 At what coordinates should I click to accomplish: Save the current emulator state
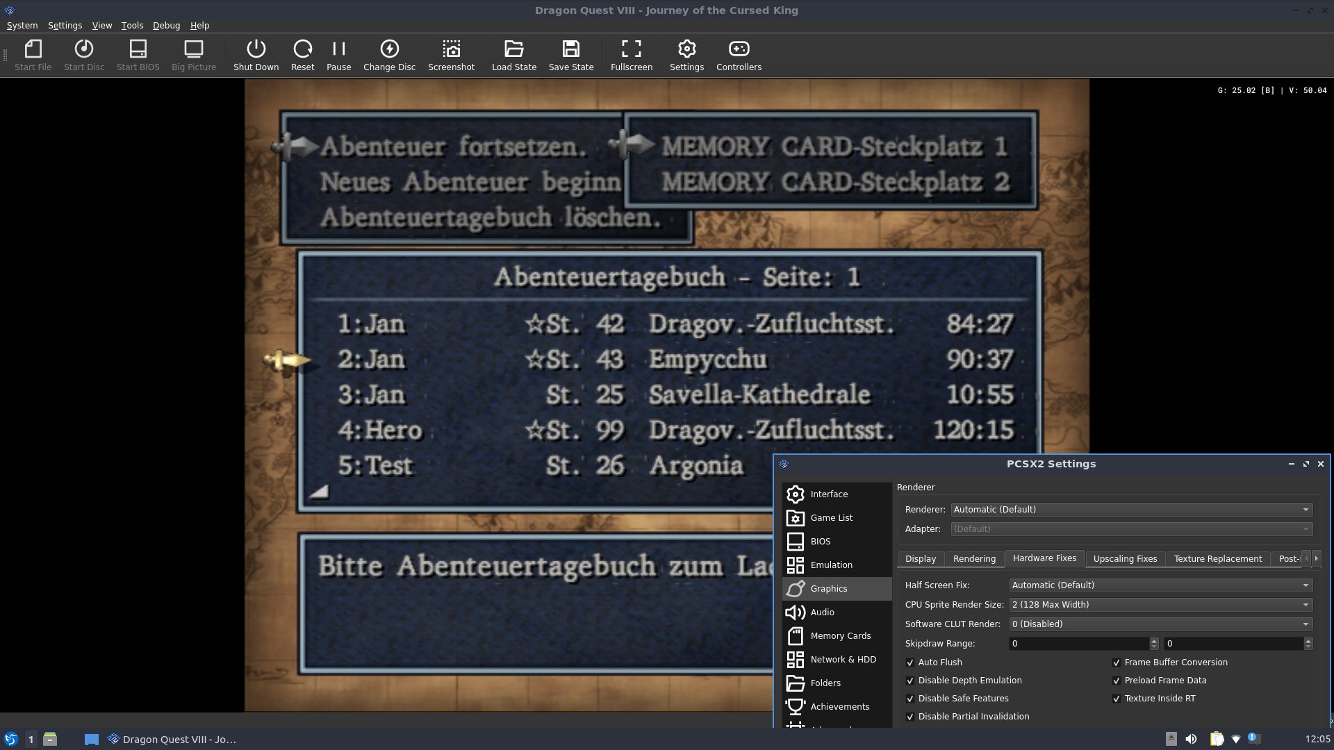[570, 55]
